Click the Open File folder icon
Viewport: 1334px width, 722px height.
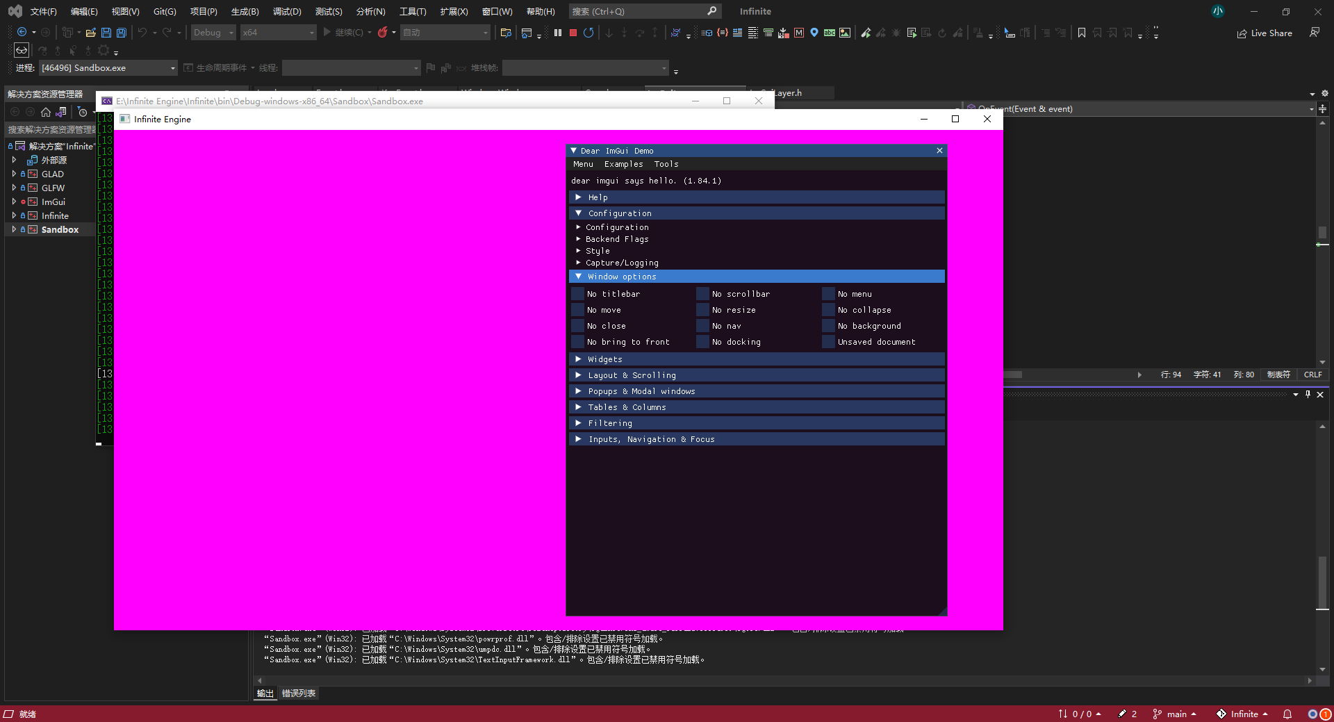(x=90, y=32)
